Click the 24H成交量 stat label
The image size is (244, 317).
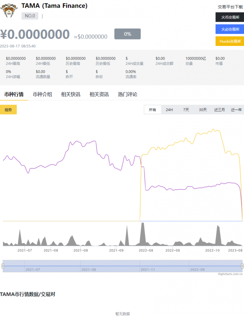134,64
